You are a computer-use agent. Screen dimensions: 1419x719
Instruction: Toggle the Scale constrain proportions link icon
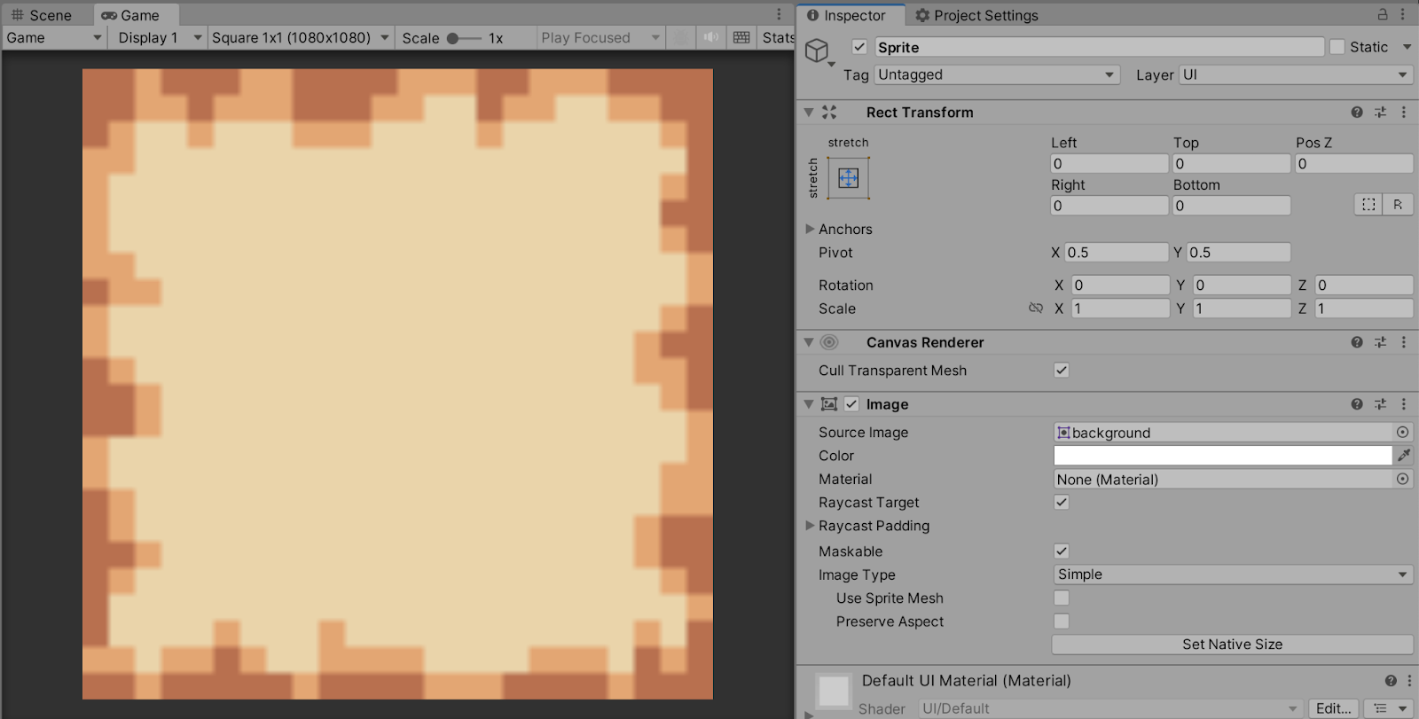1036,308
